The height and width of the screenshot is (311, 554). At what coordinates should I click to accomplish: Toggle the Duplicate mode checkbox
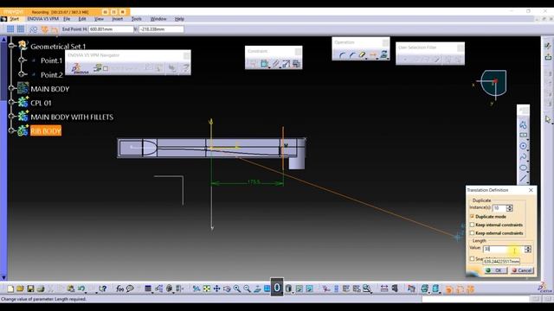click(472, 216)
